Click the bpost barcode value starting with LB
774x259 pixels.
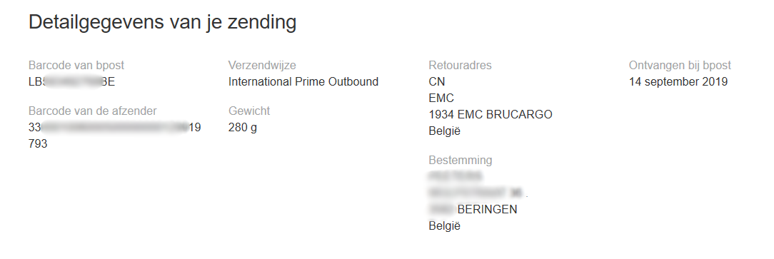(72, 82)
